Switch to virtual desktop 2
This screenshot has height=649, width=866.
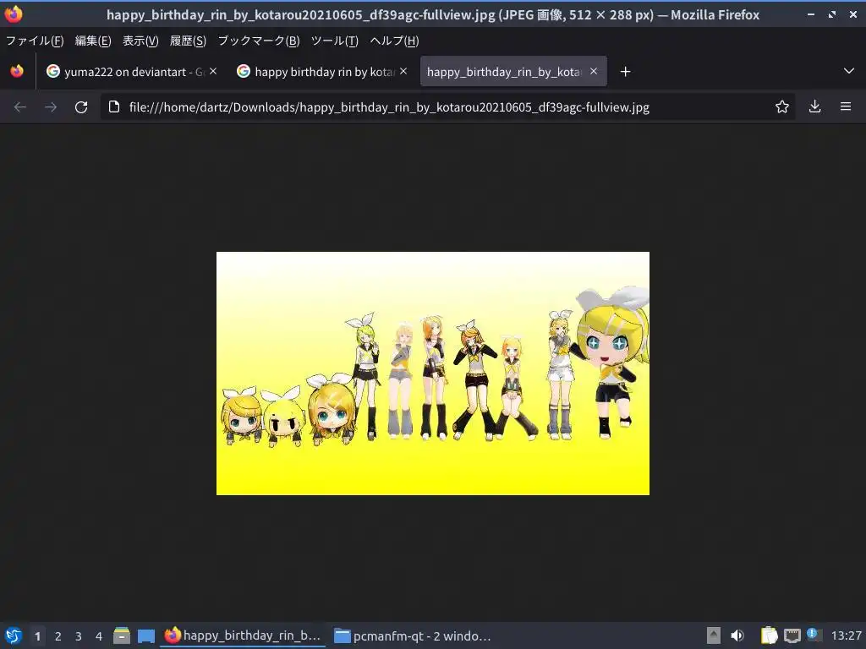58,636
